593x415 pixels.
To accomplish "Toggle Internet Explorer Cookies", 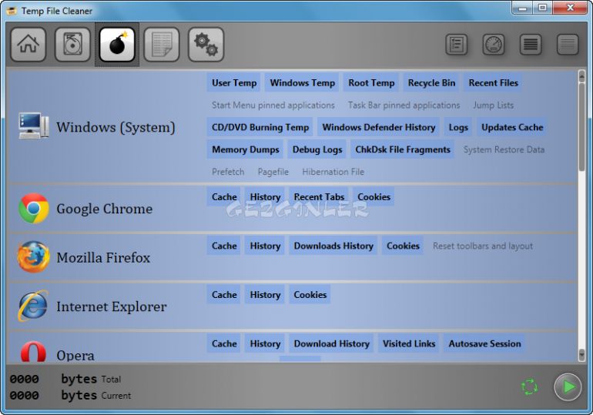I will tap(310, 295).
